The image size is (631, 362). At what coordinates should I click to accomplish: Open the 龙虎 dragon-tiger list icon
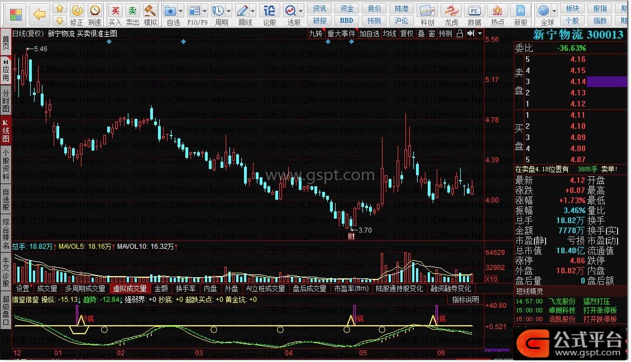coord(451,15)
